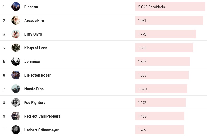The width and height of the screenshot is (207, 136).
Task: Click the 2.040 Scrobbels bar for Placebo
Action: click(170, 7)
